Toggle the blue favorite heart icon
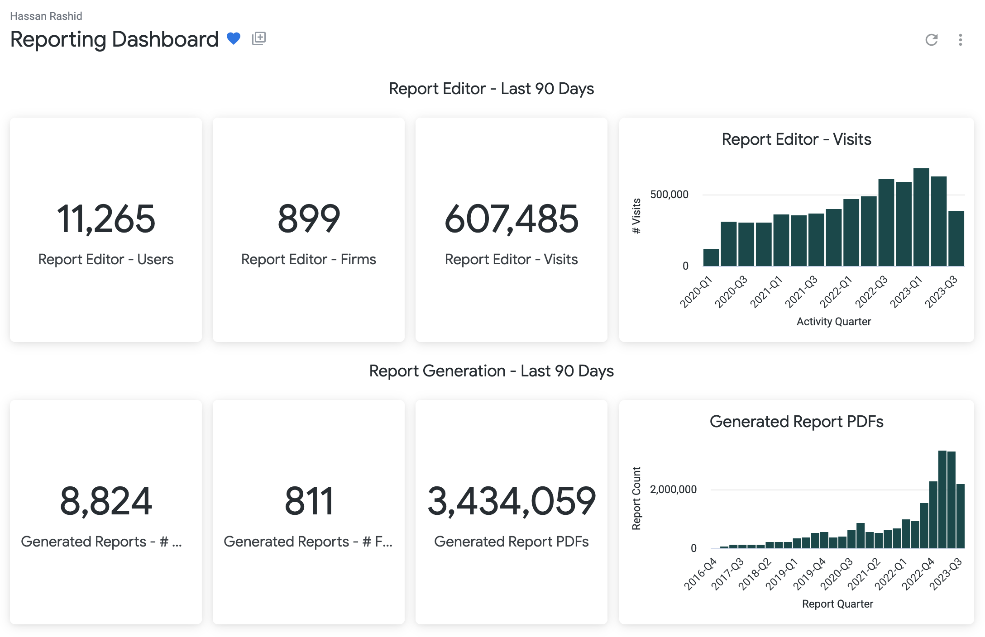Screen dimensions: 985x637 (234, 38)
